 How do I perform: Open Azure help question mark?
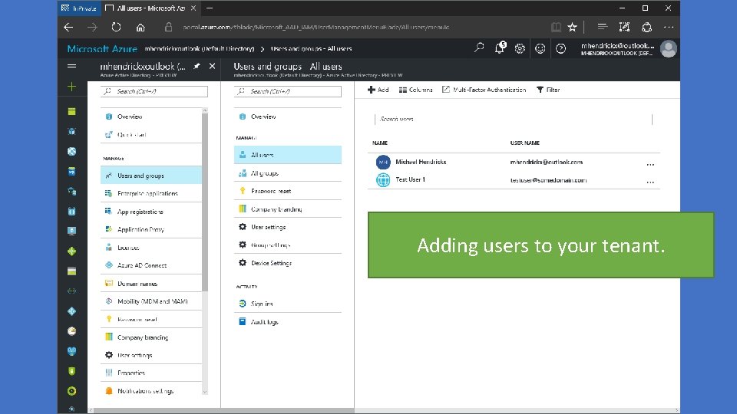[x=560, y=48]
